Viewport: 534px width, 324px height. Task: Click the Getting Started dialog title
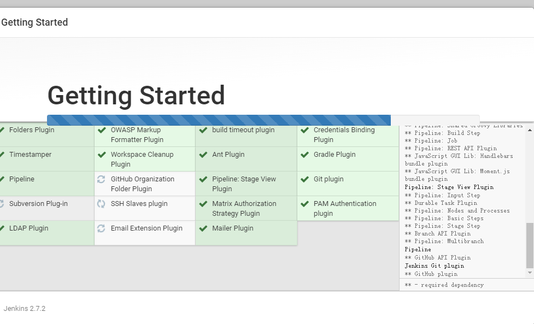[x=34, y=22]
